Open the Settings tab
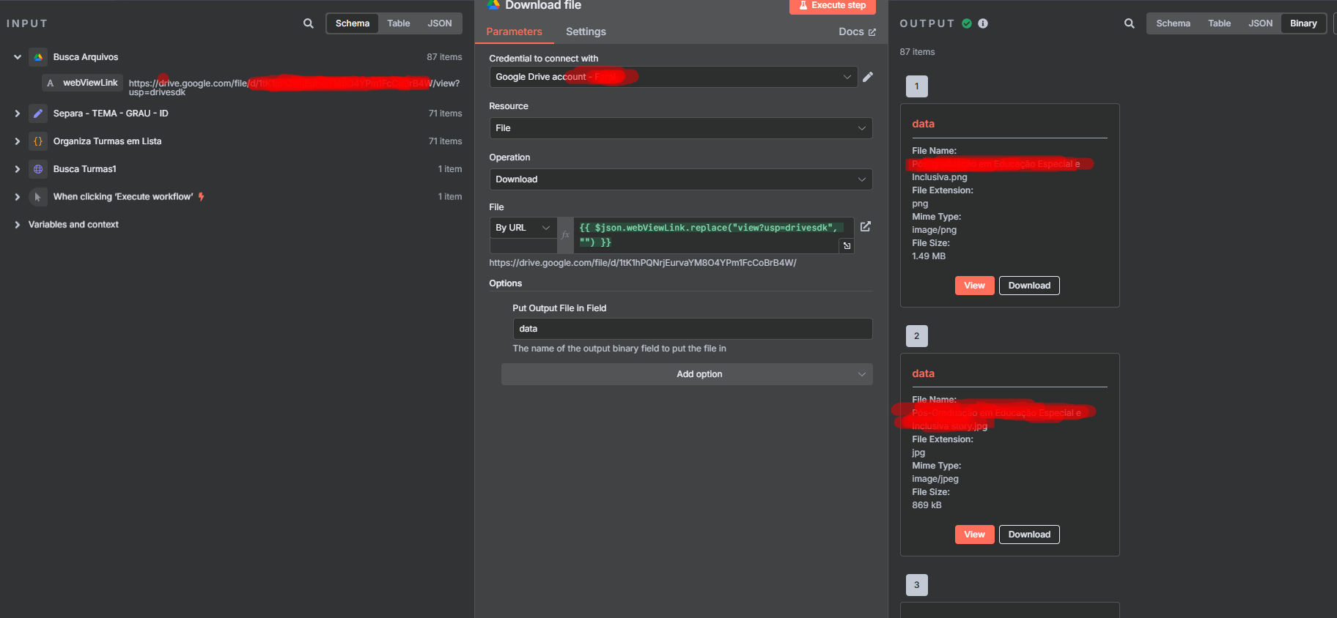This screenshot has height=618, width=1337. [586, 31]
